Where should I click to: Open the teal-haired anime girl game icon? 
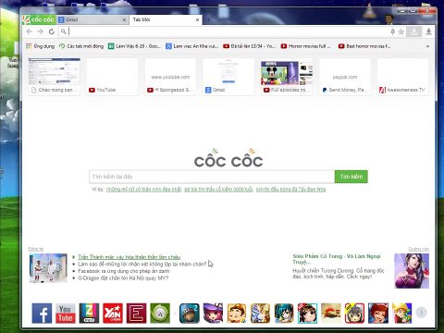[284, 314]
